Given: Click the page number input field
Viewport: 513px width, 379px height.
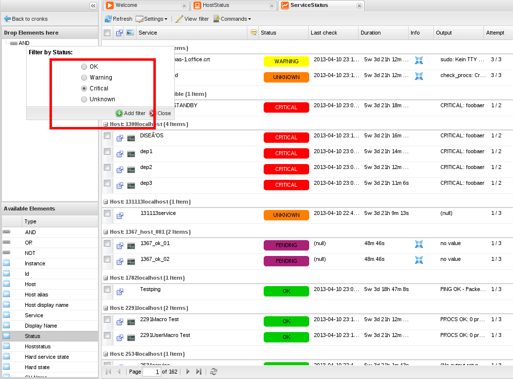Looking at the screenshot, I should coord(151,372).
